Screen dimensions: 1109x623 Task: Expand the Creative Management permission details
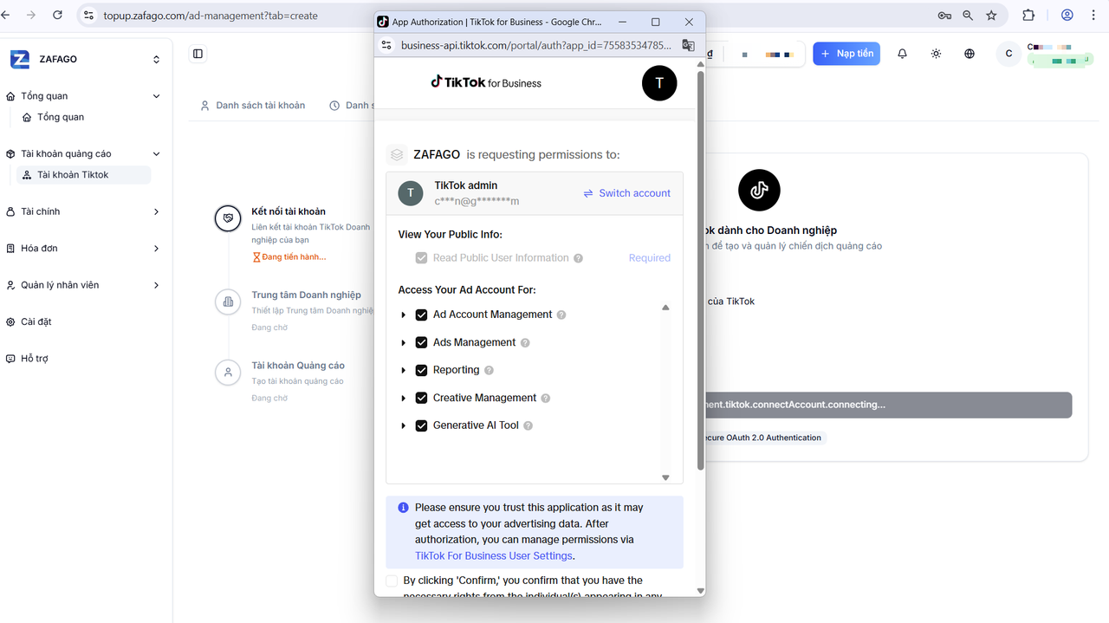pyautogui.click(x=404, y=398)
